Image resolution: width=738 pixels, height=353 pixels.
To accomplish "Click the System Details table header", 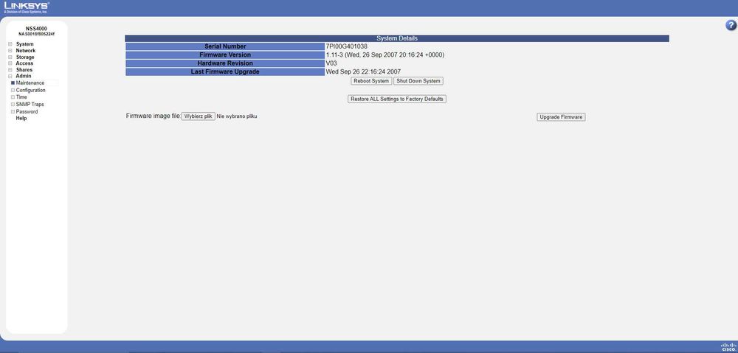I will click(x=397, y=38).
